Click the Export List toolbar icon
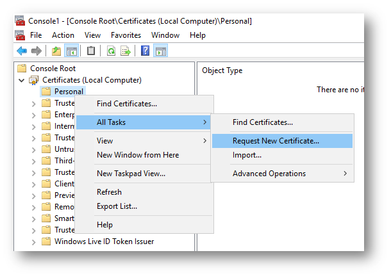 coord(126,51)
